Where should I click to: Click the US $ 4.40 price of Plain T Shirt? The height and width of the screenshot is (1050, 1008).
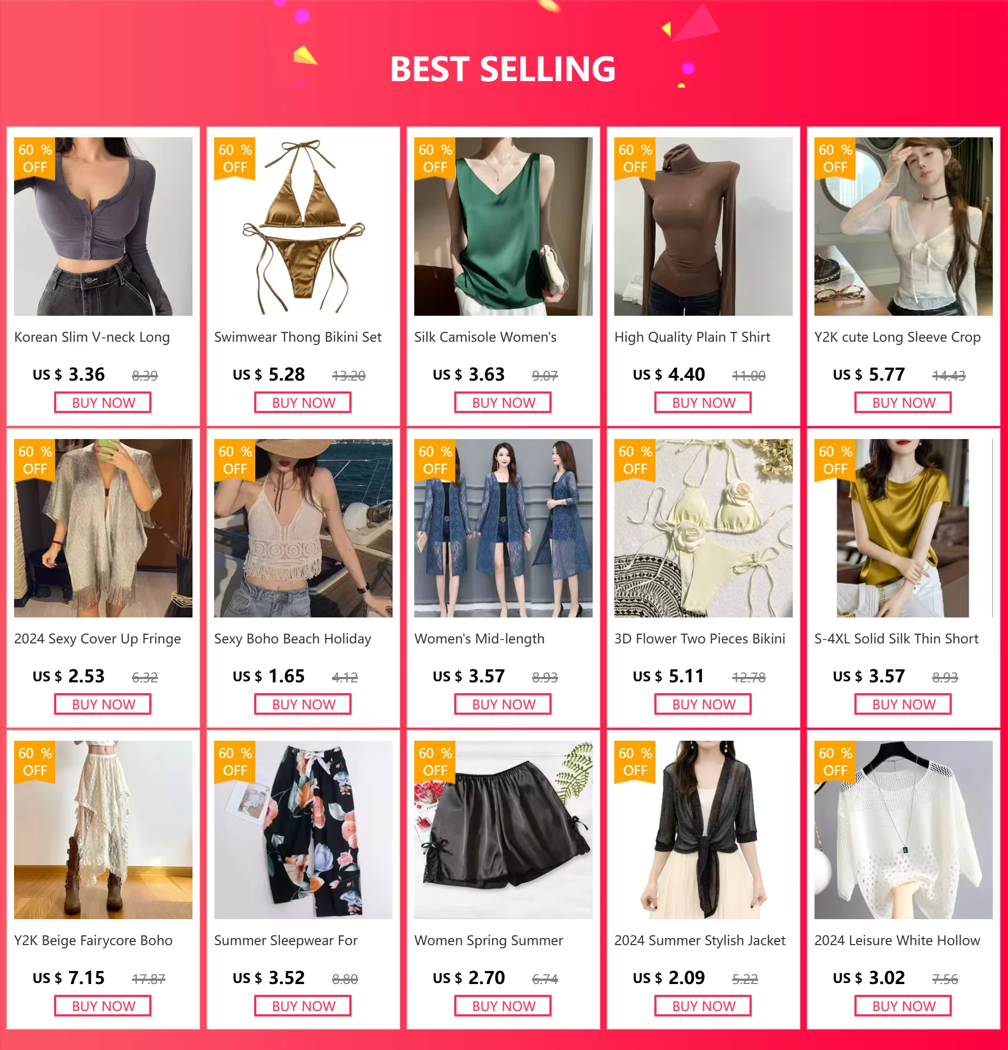[669, 375]
